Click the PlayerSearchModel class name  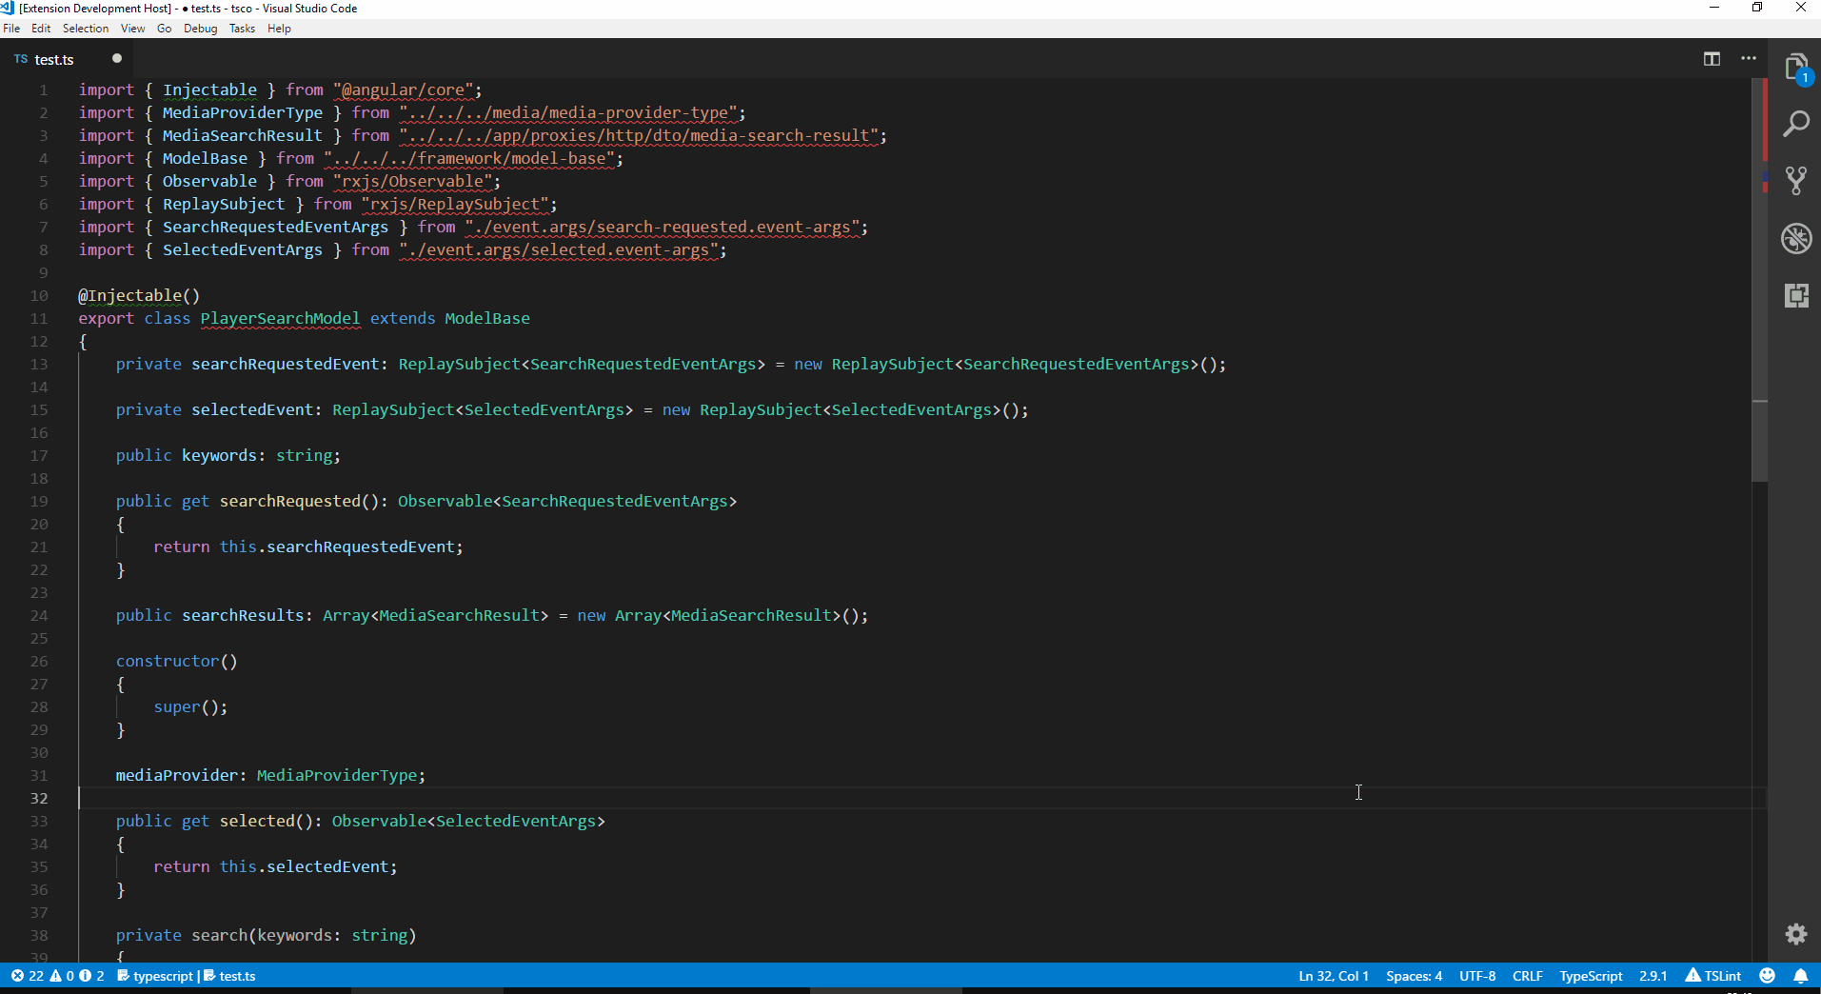[x=281, y=318]
